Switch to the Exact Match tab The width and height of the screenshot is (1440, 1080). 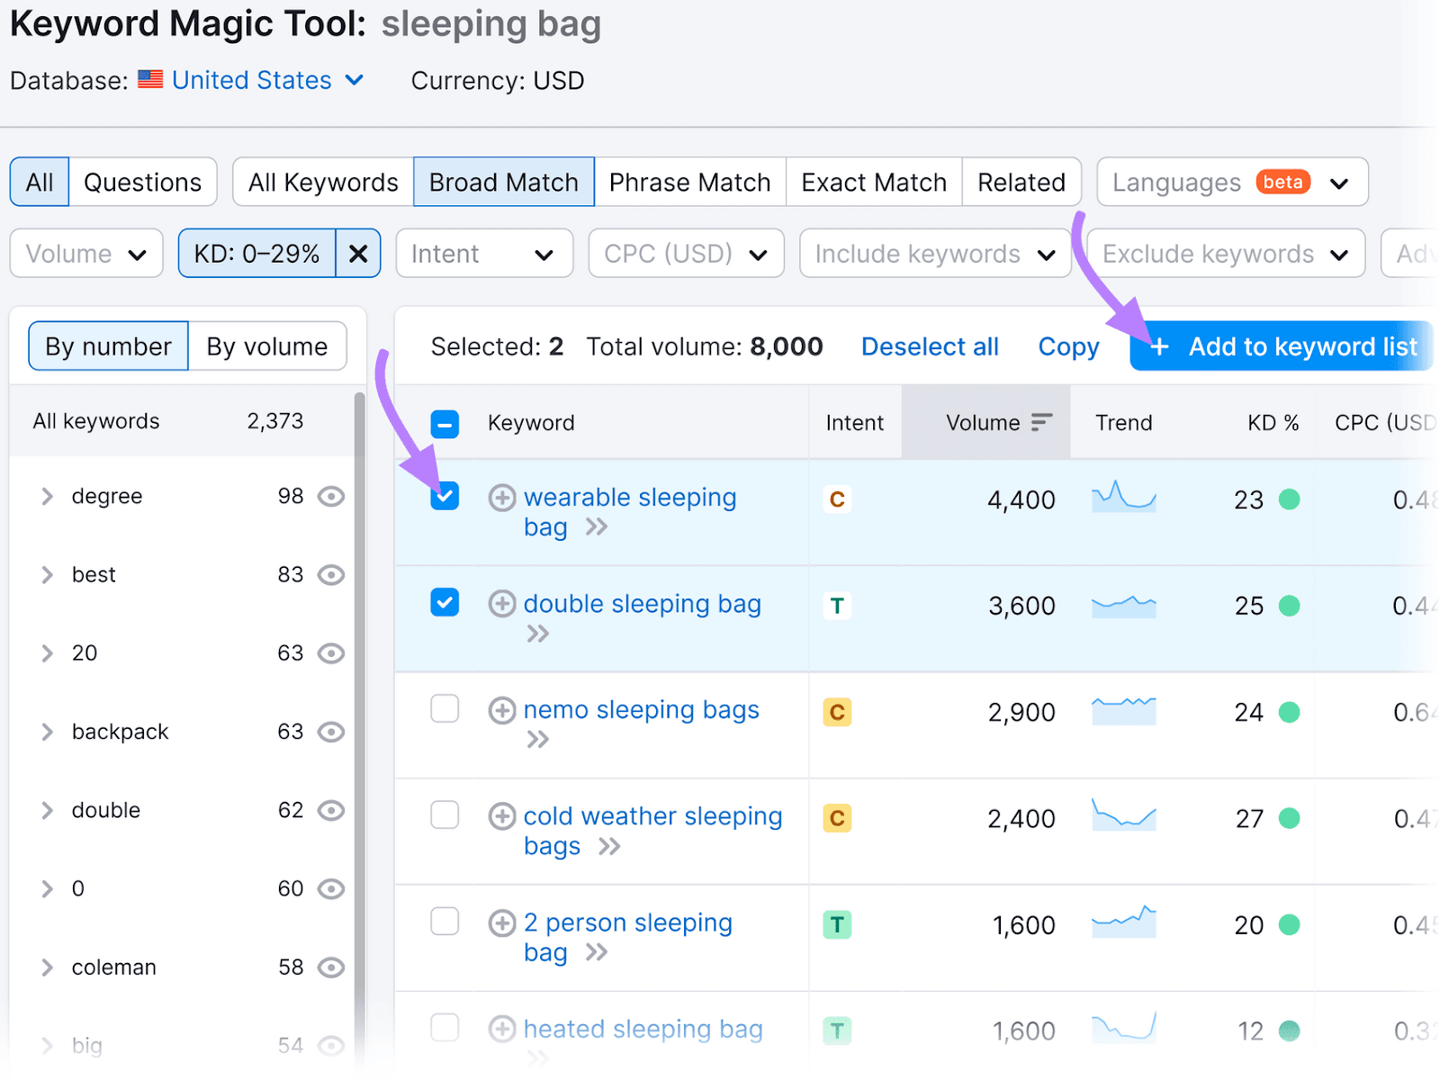pos(873,182)
